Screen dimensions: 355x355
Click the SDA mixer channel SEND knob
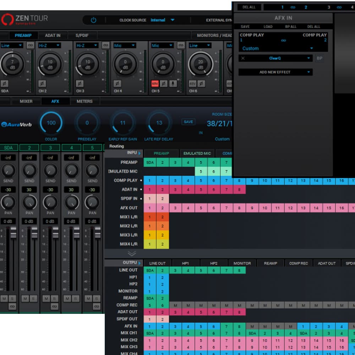9,171
